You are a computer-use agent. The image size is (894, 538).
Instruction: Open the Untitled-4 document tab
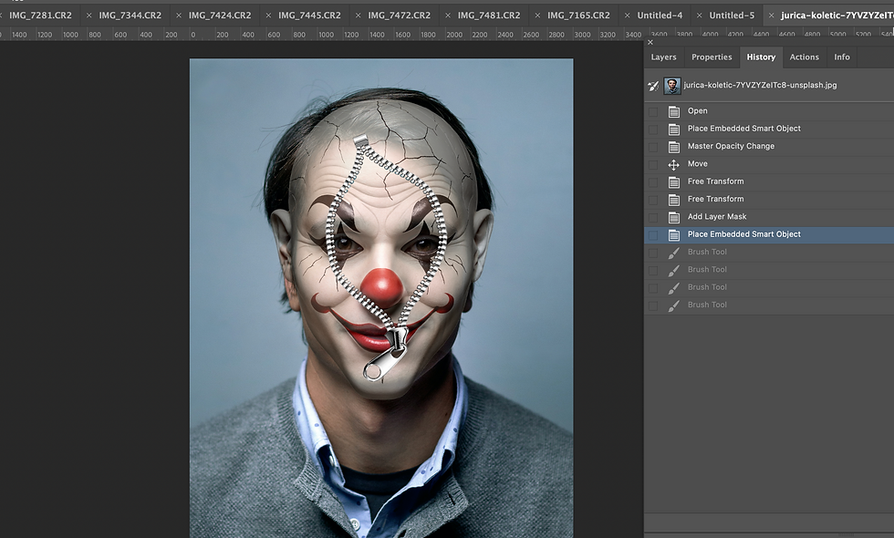(x=659, y=16)
